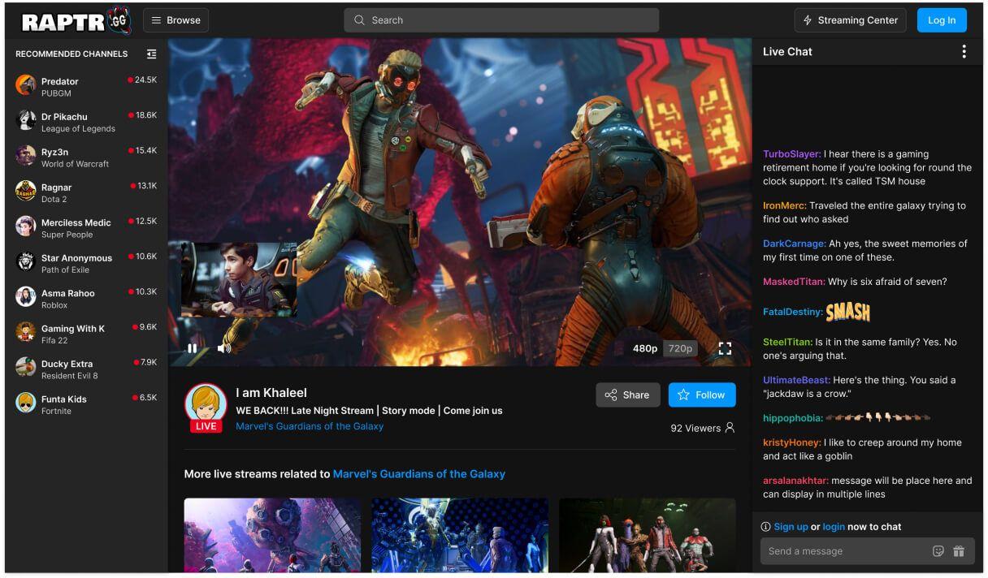The width and height of the screenshot is (988, 578).
Task: Select the Merciless Medic channel name
Action: click(76, 222)
